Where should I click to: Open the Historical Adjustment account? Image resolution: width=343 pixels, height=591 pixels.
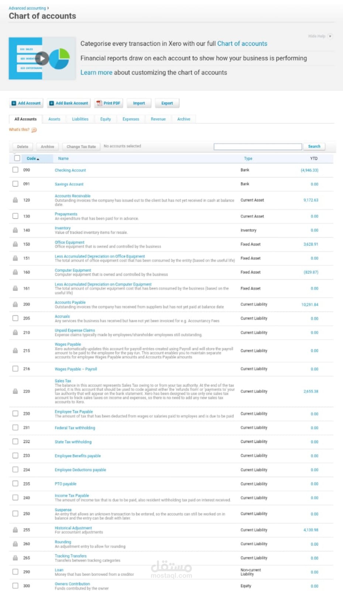(73, 528)
